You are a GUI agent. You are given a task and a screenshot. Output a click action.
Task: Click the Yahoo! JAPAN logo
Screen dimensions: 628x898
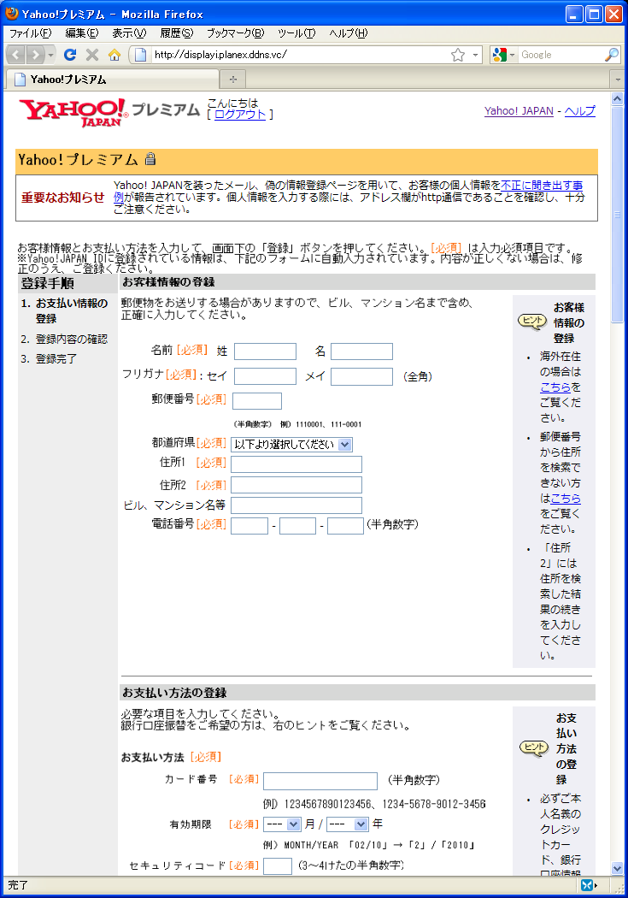coord(73,112)
